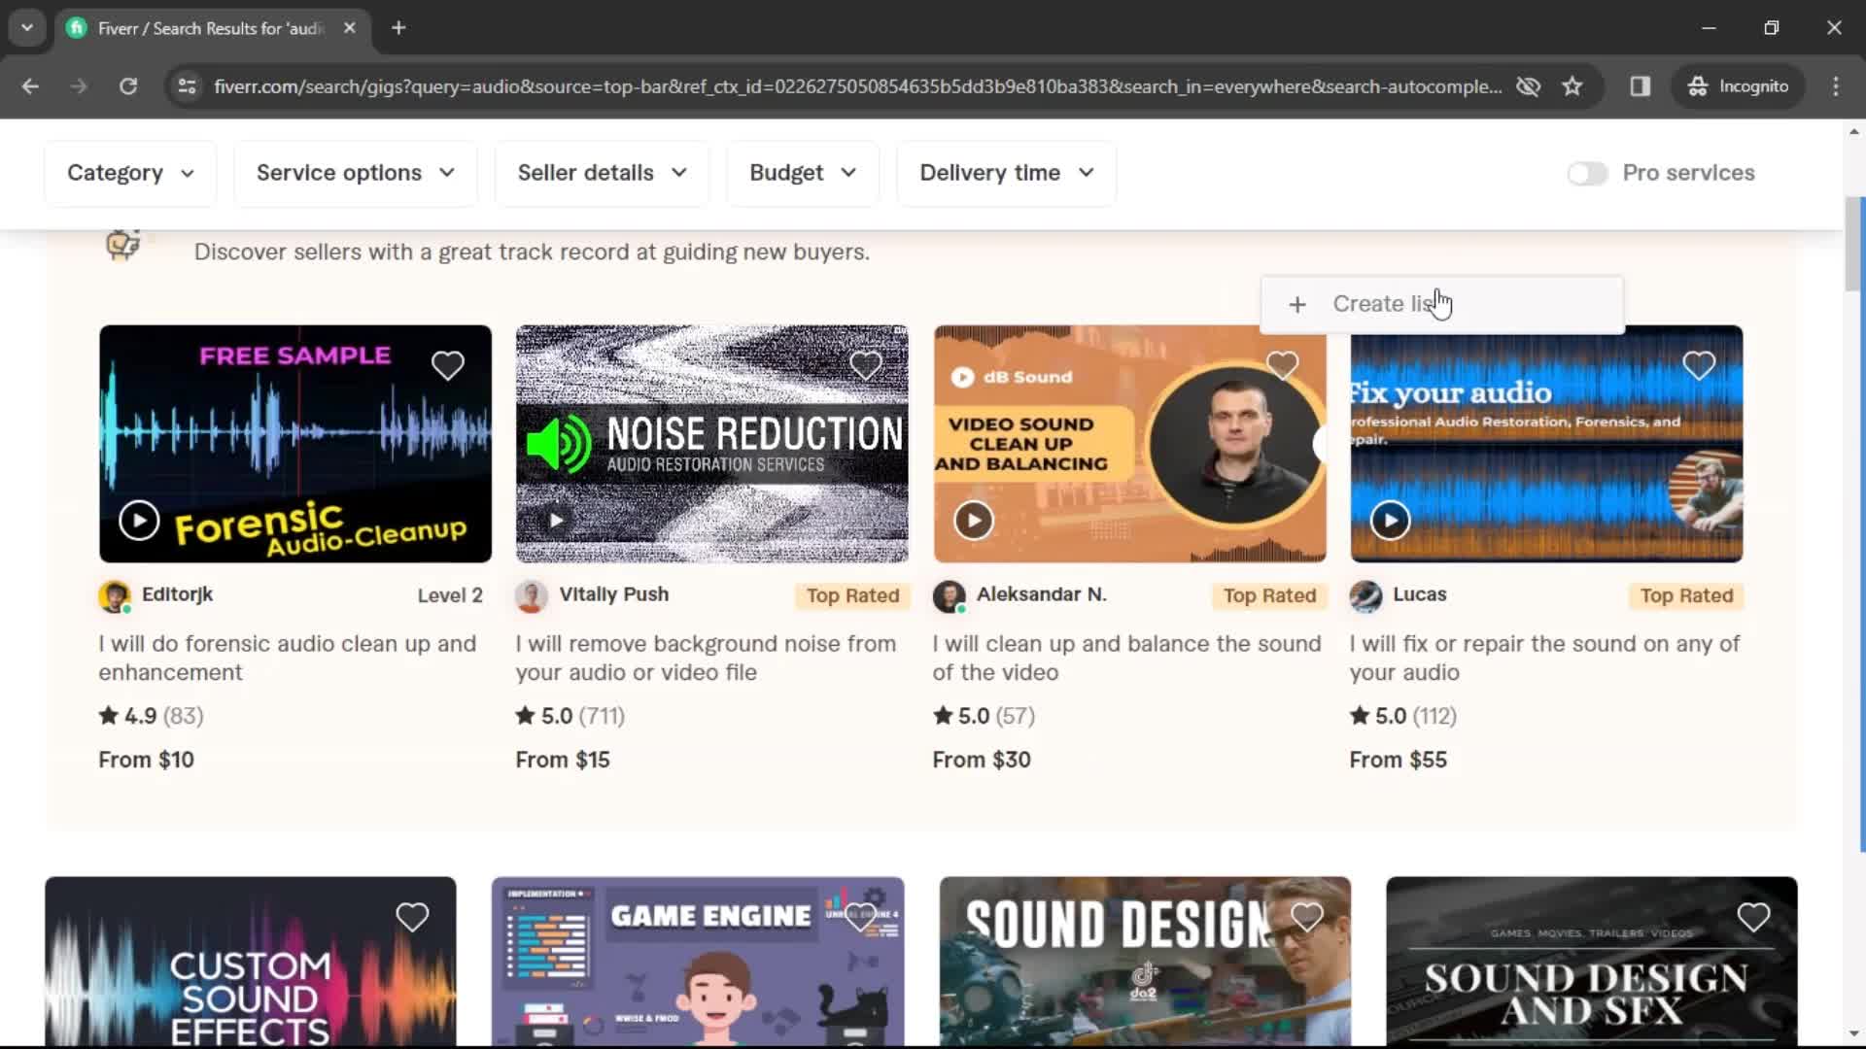Click the tracking protection eye icon
1866x1049 pixels.
pyautogui.click(x=1529, y=86)
